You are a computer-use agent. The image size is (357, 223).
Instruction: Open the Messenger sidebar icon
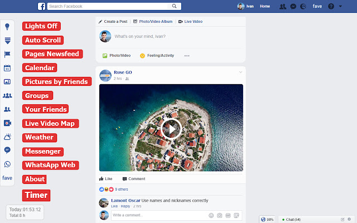tap(7, 150)
